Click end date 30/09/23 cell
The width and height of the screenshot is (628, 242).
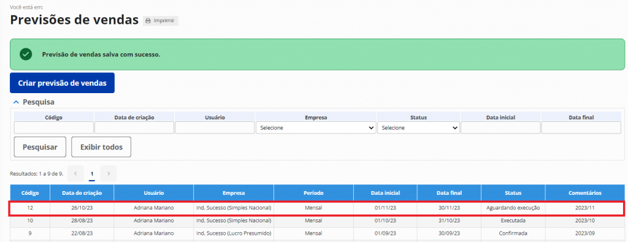click(x=449, y=233)
